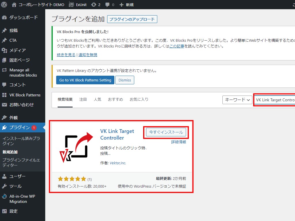The height and width of the screenshot is (221, 295).
Task: Switch to the 人気 tab
Action: pyautogui.click(x=97, y=99)
